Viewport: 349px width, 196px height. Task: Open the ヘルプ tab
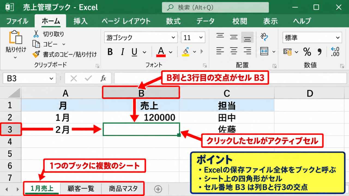point(302,21)
